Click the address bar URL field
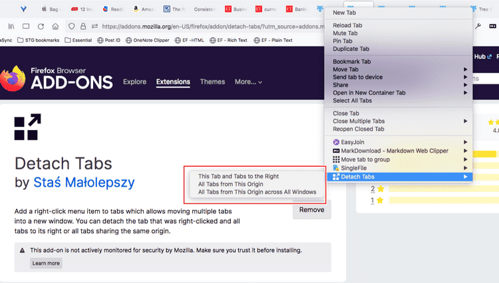This screenshot has width=499, height=283. click(x=213, y=27)
